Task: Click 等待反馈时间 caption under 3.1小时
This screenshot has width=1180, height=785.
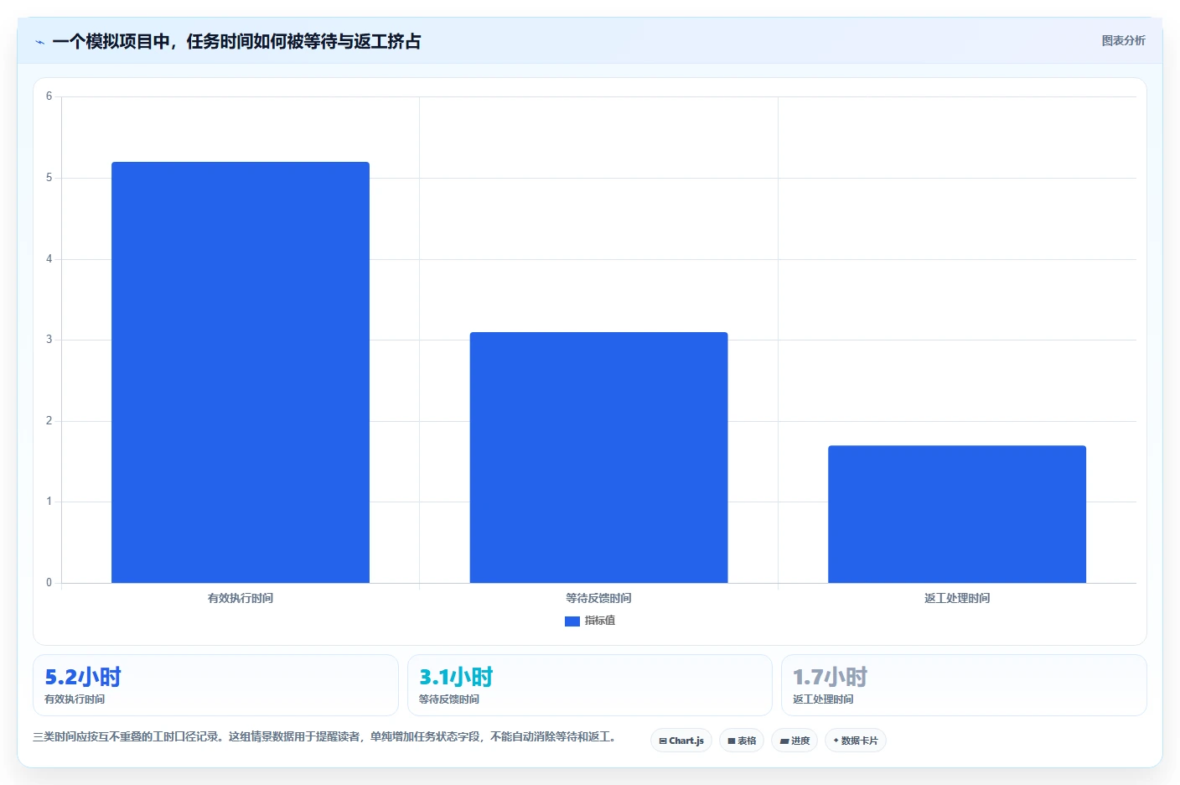Action: 449,699
